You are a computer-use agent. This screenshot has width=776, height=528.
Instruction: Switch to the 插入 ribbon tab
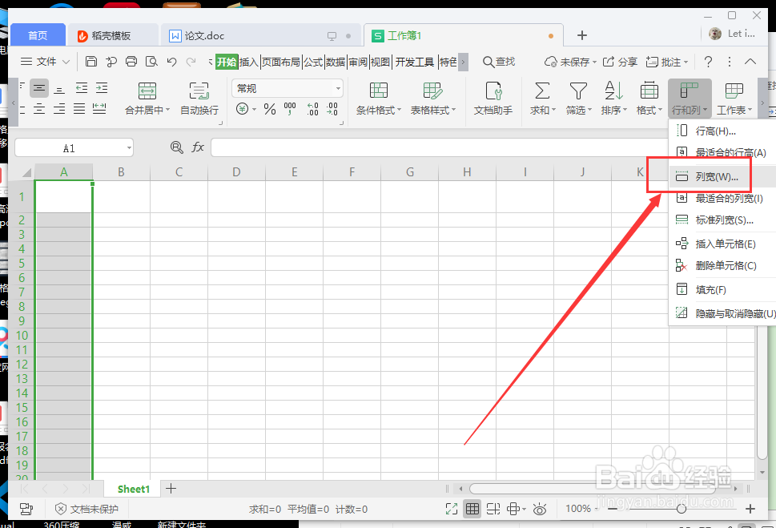(249, 62)
